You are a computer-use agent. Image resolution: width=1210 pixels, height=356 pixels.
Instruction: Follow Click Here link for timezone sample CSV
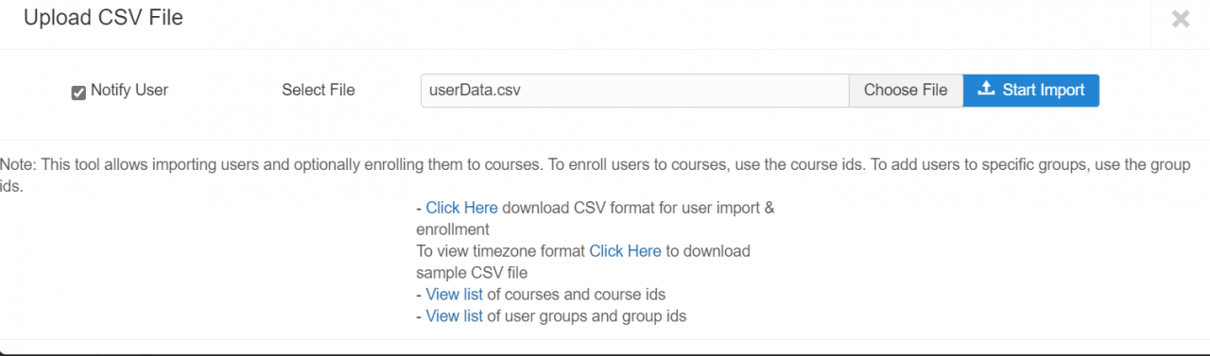coord(625,251)
